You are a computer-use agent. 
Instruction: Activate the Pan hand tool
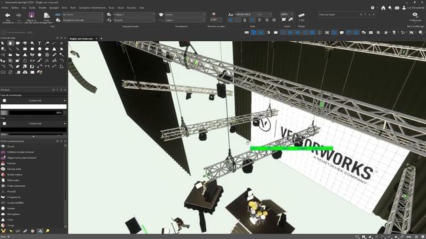[11, 43]
